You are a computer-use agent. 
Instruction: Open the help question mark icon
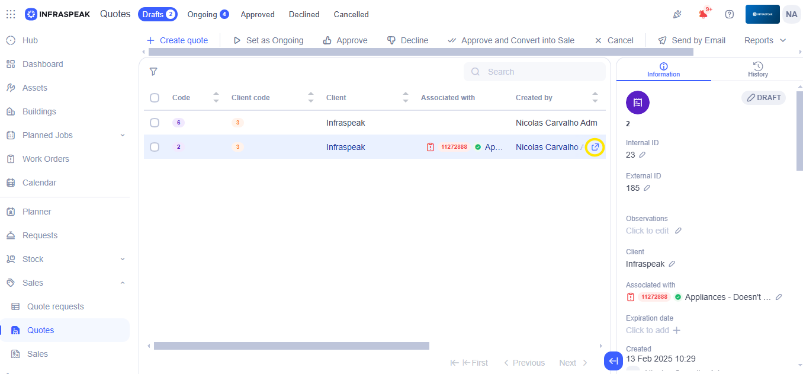(730, 14)
